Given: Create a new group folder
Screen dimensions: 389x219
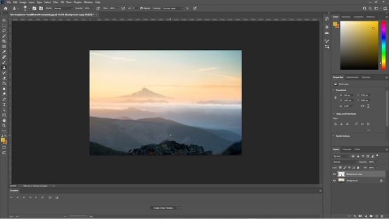Looking at the screenshot, I should (371, 217).
